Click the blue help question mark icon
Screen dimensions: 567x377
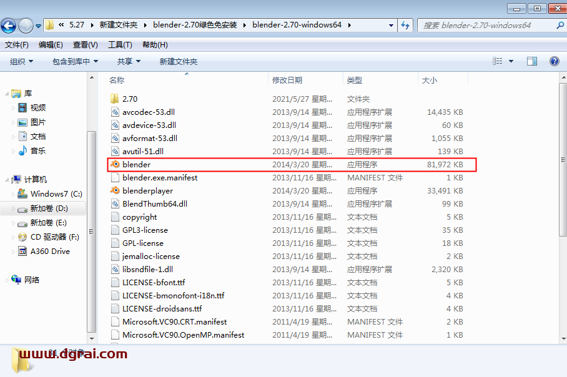click(555, 61)
